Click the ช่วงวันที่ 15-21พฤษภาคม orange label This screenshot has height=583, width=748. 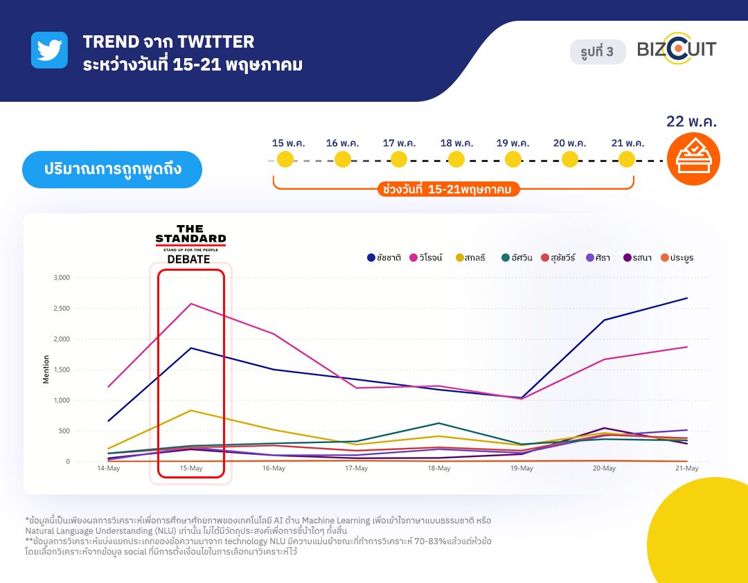click(x=448, y=190)
